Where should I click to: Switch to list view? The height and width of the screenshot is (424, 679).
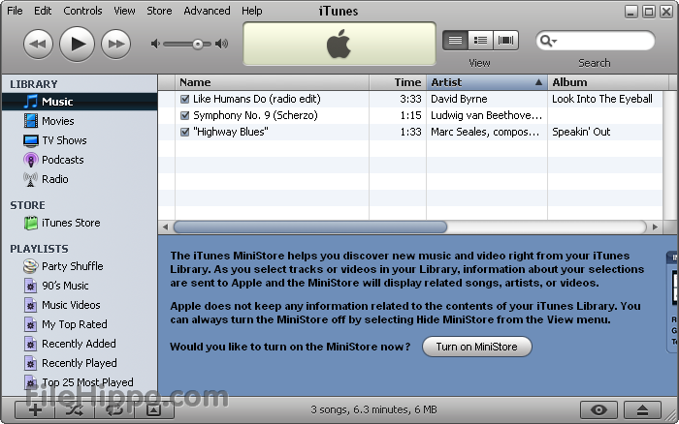[x=455, y=41]
